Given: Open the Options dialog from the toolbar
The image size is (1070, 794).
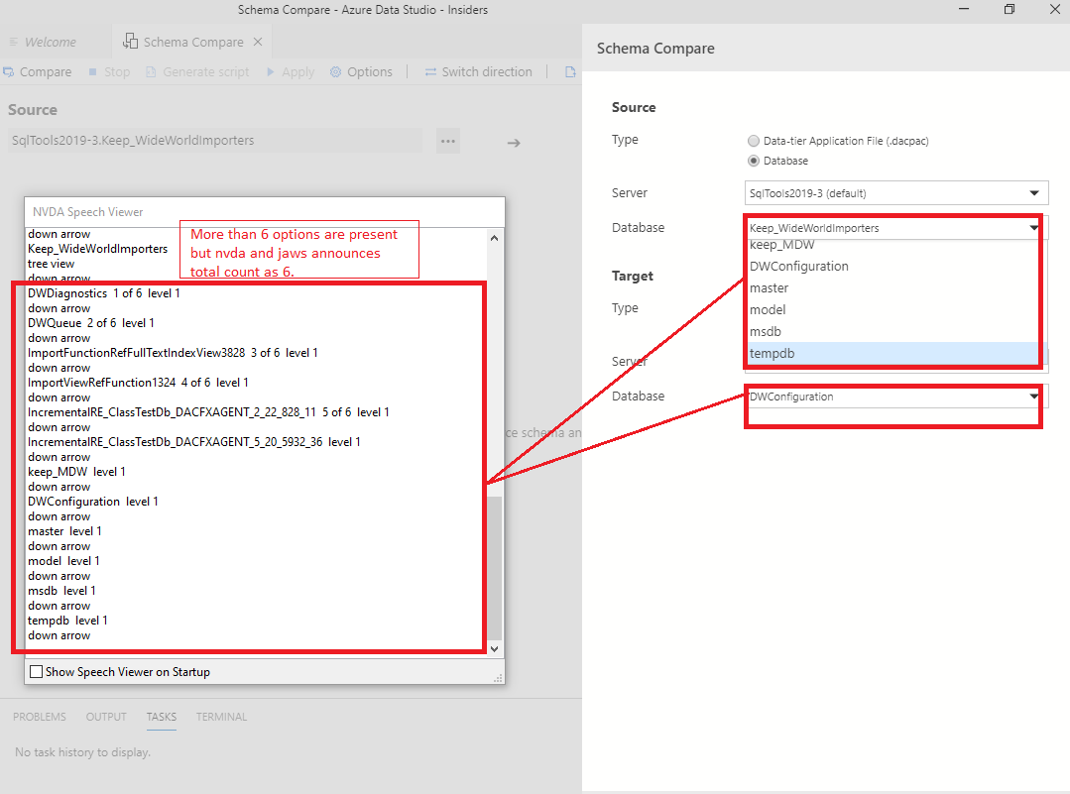Looking at the screenshot, I should click(361, 71).
